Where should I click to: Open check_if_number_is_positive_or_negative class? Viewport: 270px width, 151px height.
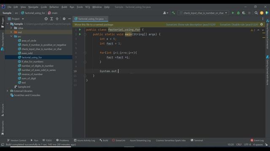[44, 45]
